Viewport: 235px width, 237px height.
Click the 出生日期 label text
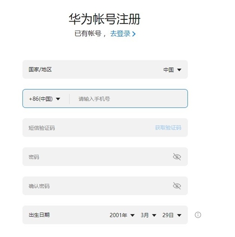[39, 215]
